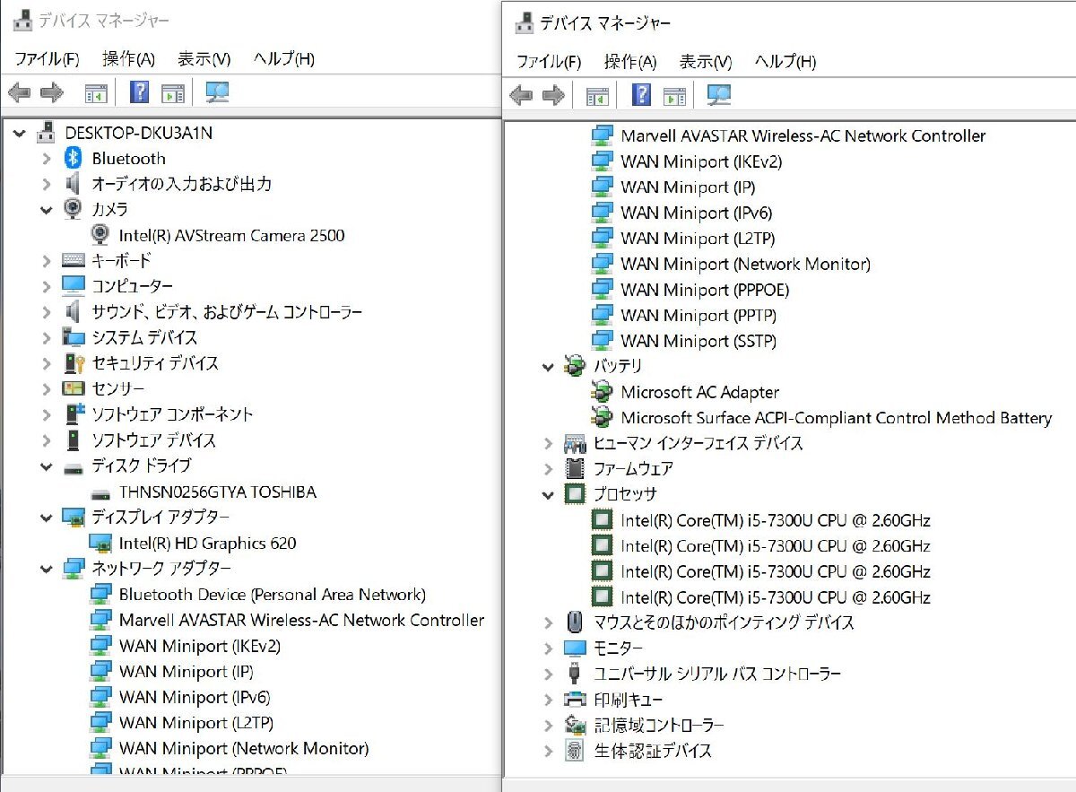Click キーボード keyboard category icon
This screenshot has width=1076, height=792.
(74, 261)
